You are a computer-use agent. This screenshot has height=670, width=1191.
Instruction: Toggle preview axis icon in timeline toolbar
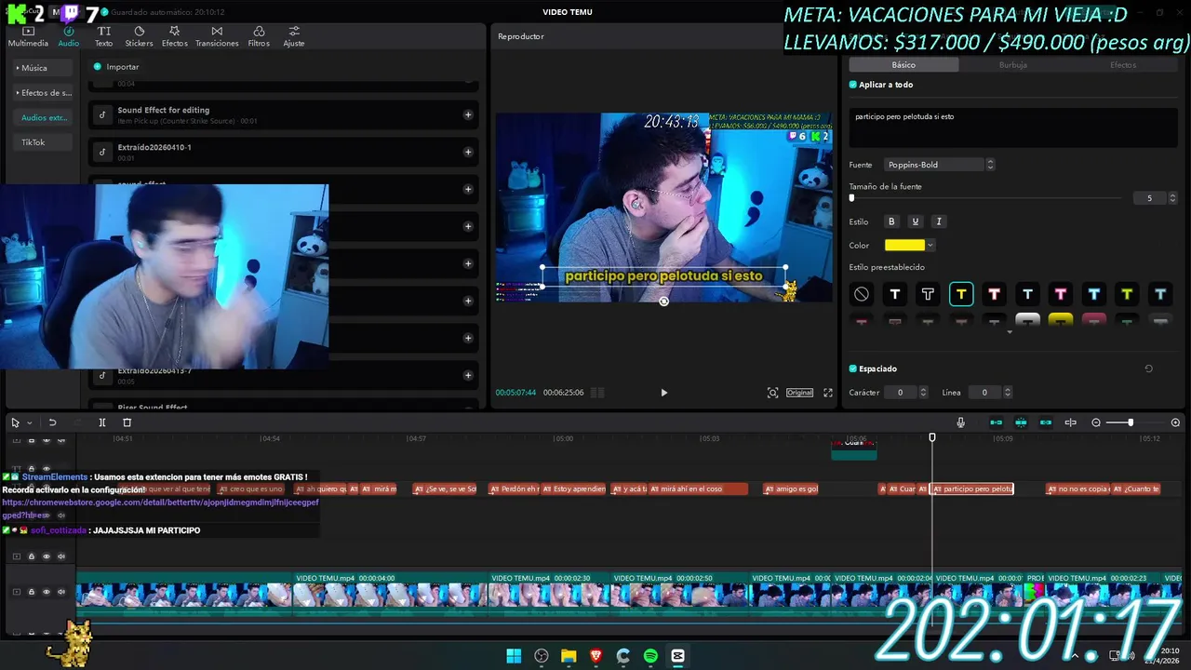(x=1070, y=422)
